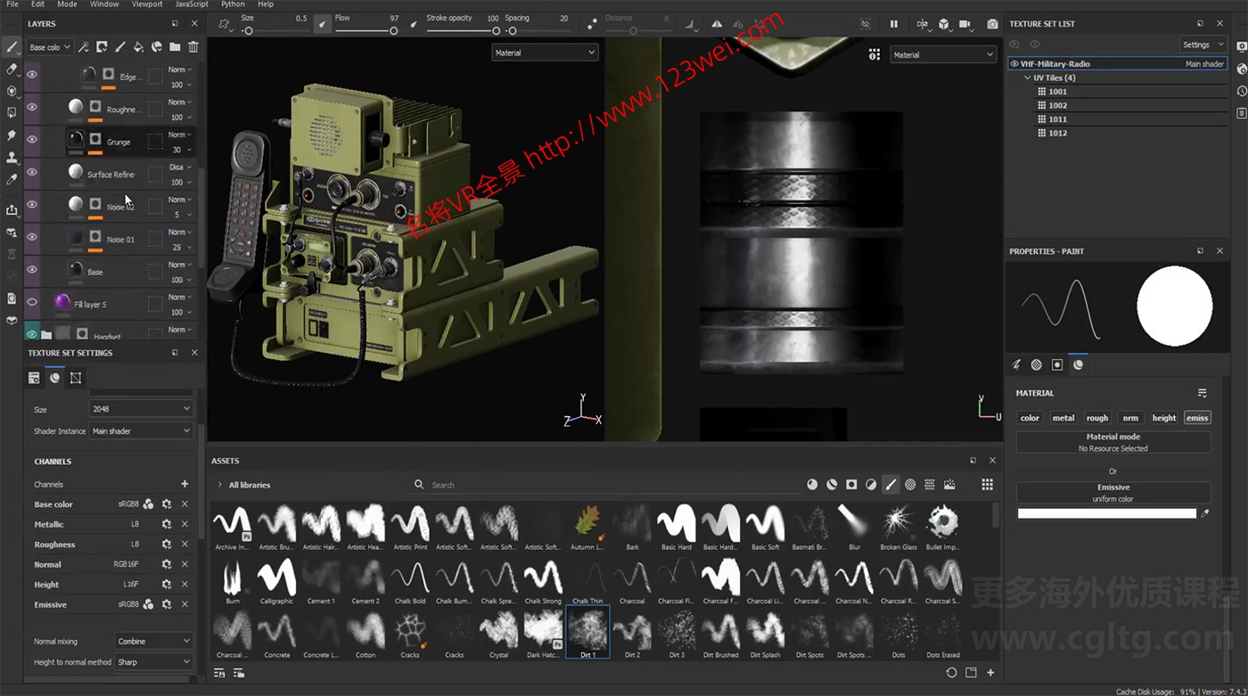Select the Eraser tool
The image size is (1248, 696).
pyautogui.click(x=11, y=70)
